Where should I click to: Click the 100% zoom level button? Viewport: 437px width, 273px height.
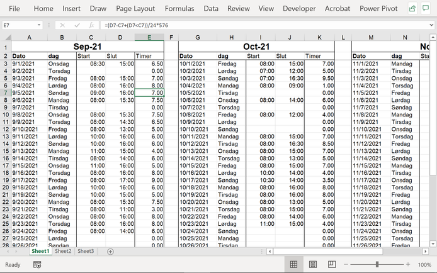click(x=424, y=265)
